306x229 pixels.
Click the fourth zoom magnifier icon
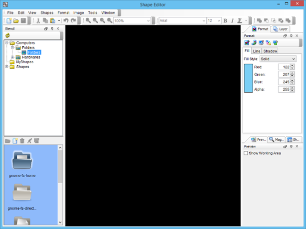110,20
